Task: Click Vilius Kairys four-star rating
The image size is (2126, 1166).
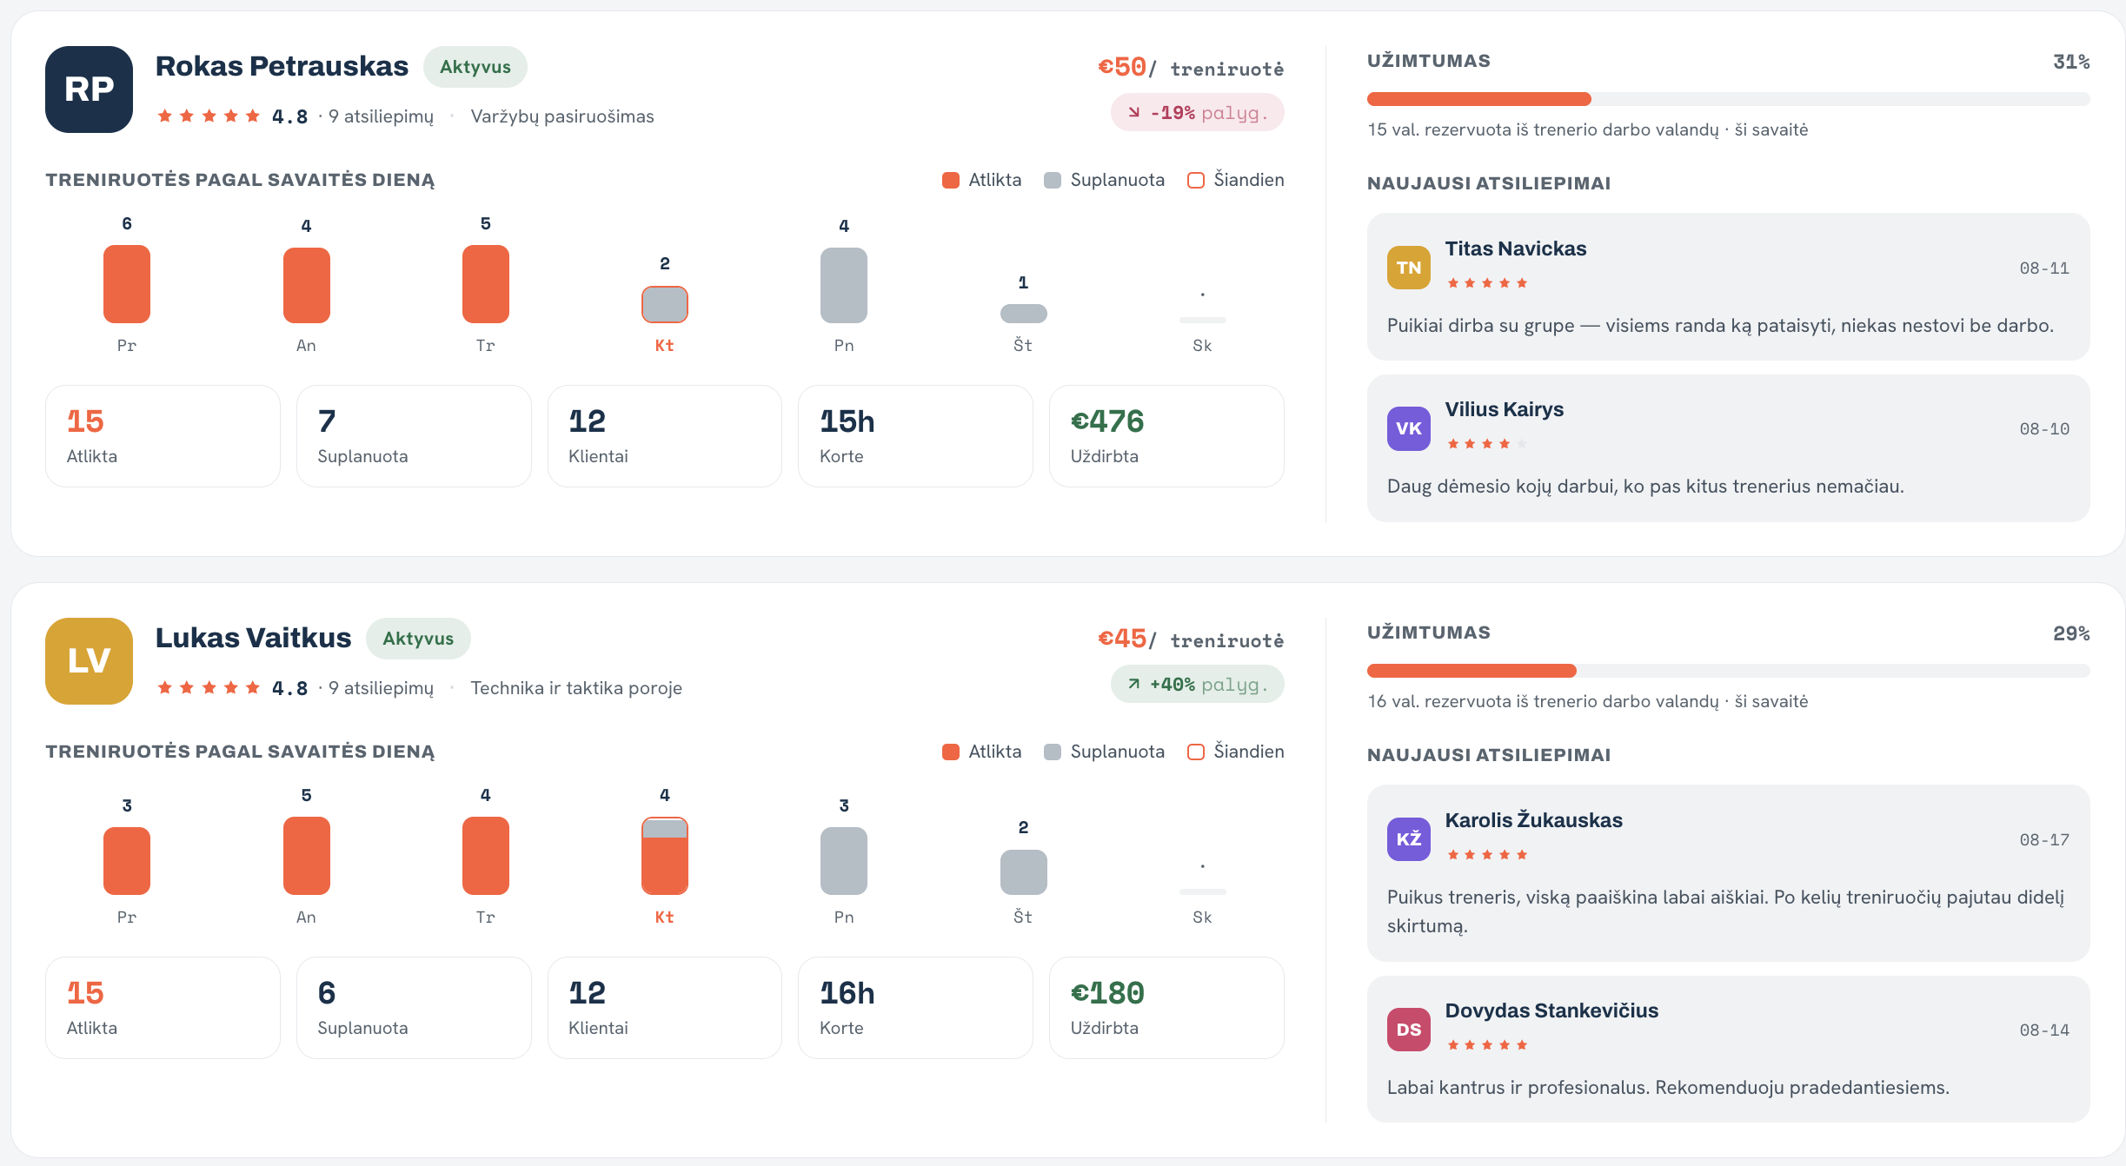Action: pyautogui.click(x=1487, y=444)
